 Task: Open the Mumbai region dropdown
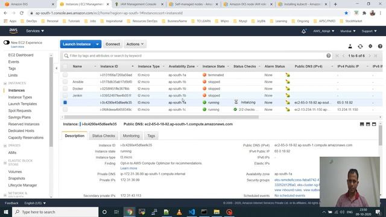tap(348, 31)
